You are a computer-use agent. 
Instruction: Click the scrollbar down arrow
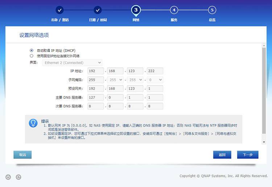(264, 142)
